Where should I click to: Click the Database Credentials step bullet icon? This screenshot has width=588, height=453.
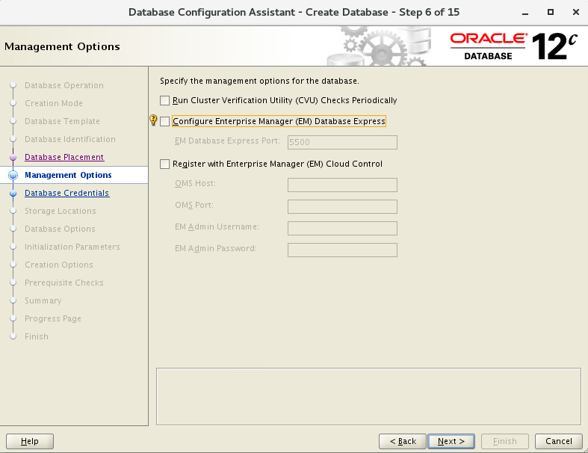pos(13,194)
